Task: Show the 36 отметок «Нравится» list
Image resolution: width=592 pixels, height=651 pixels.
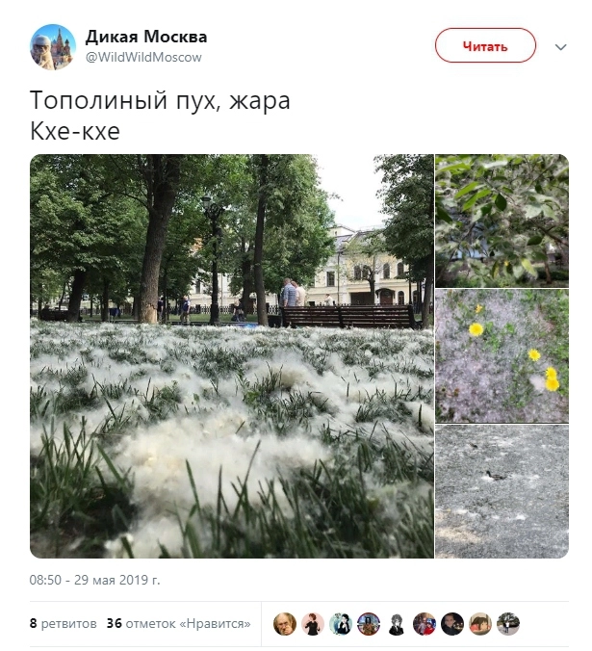Action: coord(178,623)
